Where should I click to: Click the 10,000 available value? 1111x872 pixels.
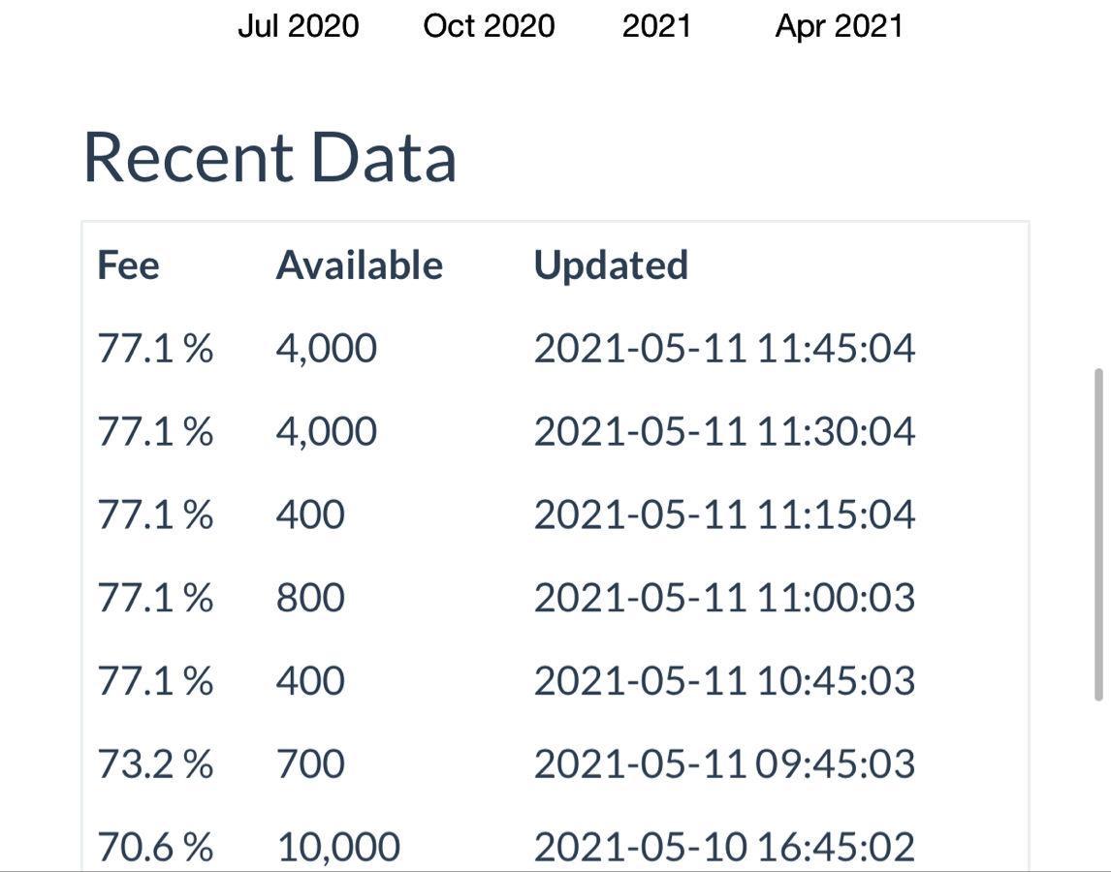coord(338,847)
